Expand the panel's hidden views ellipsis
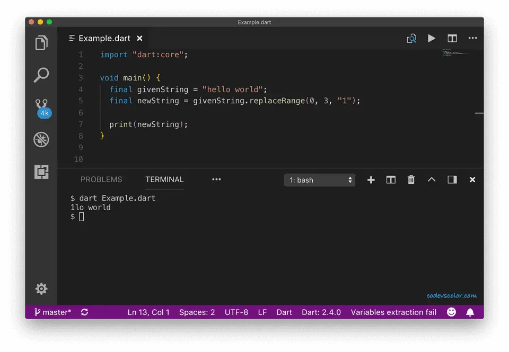This screenshot has width=509, height=352. pyautogui.click(x=216, y=179)
